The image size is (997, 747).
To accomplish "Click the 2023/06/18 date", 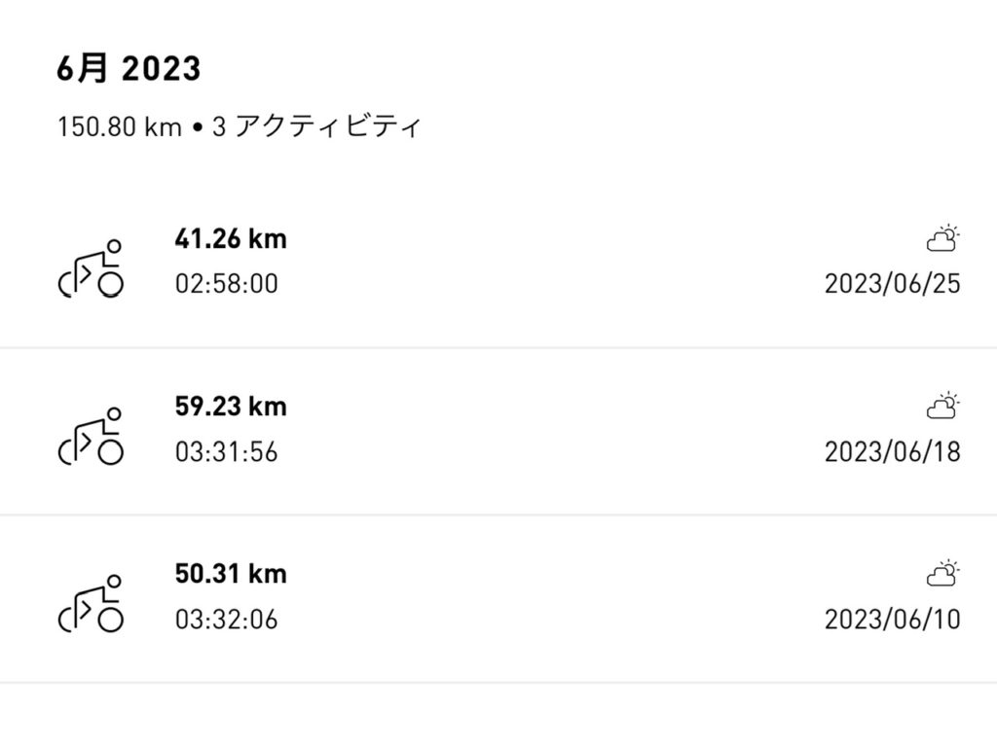I will pyautogui.click(x=892, y=452).
